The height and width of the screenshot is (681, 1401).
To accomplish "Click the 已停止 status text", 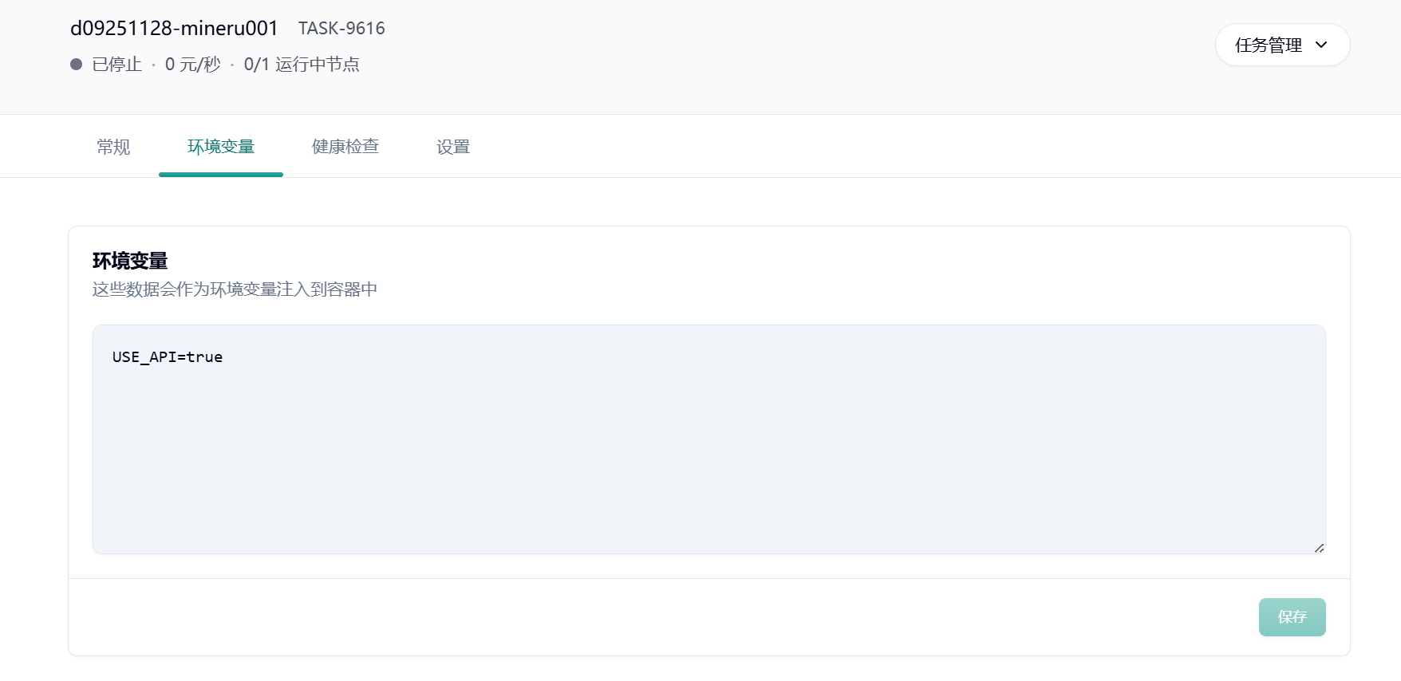I will 117,65.
